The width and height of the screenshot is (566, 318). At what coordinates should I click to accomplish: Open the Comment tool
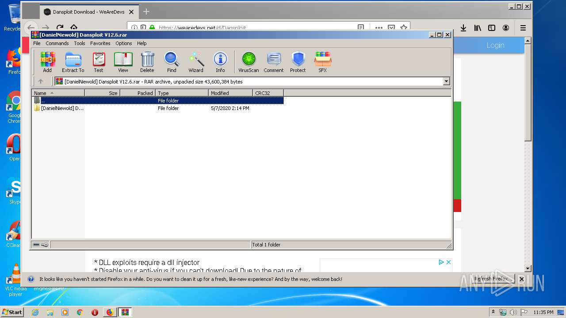point(274,62)
